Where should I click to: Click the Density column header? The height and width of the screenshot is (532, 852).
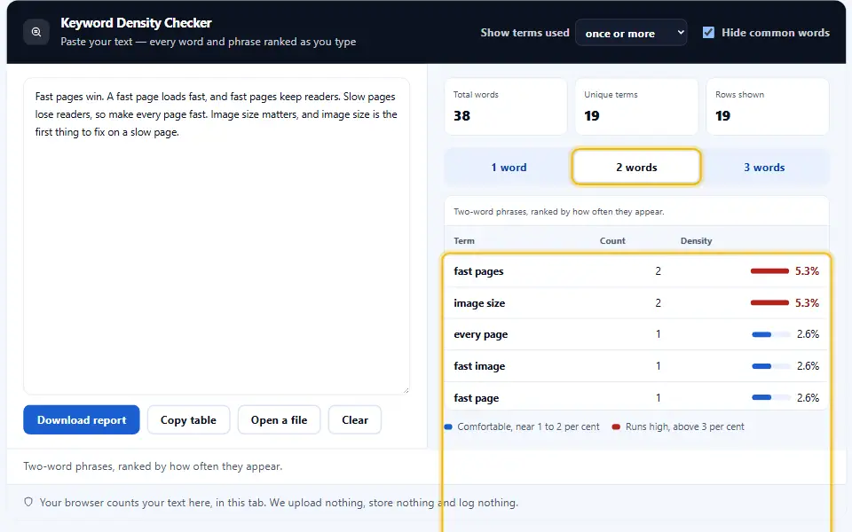tap(696, 240)
